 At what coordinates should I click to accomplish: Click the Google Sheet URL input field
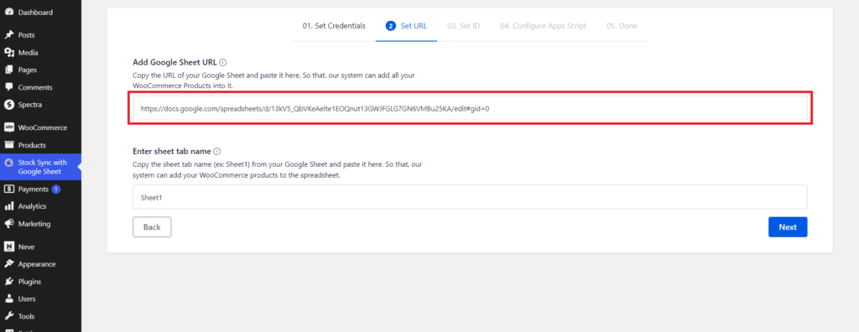click(x=470, y=108)
